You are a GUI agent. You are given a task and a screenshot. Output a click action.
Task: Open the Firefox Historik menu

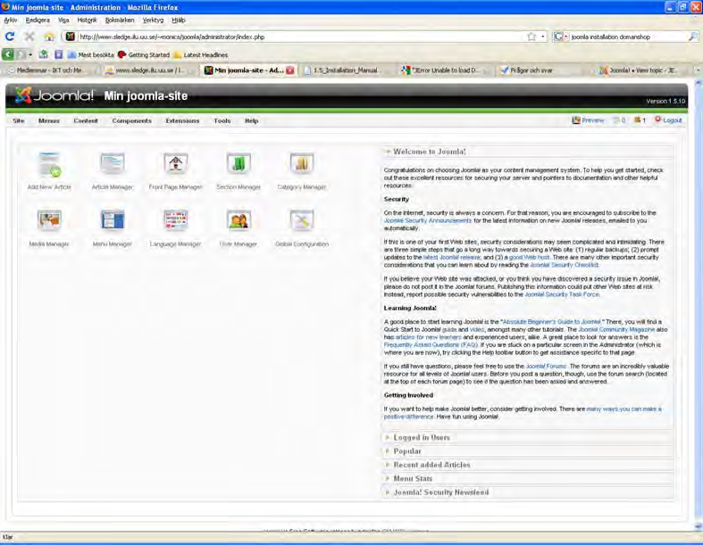pyautogui.click(x=87, y=21)
